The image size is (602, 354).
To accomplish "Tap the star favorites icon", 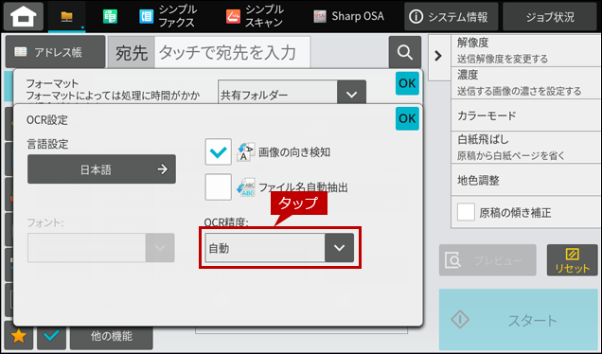I will click(x=19, y=336).
